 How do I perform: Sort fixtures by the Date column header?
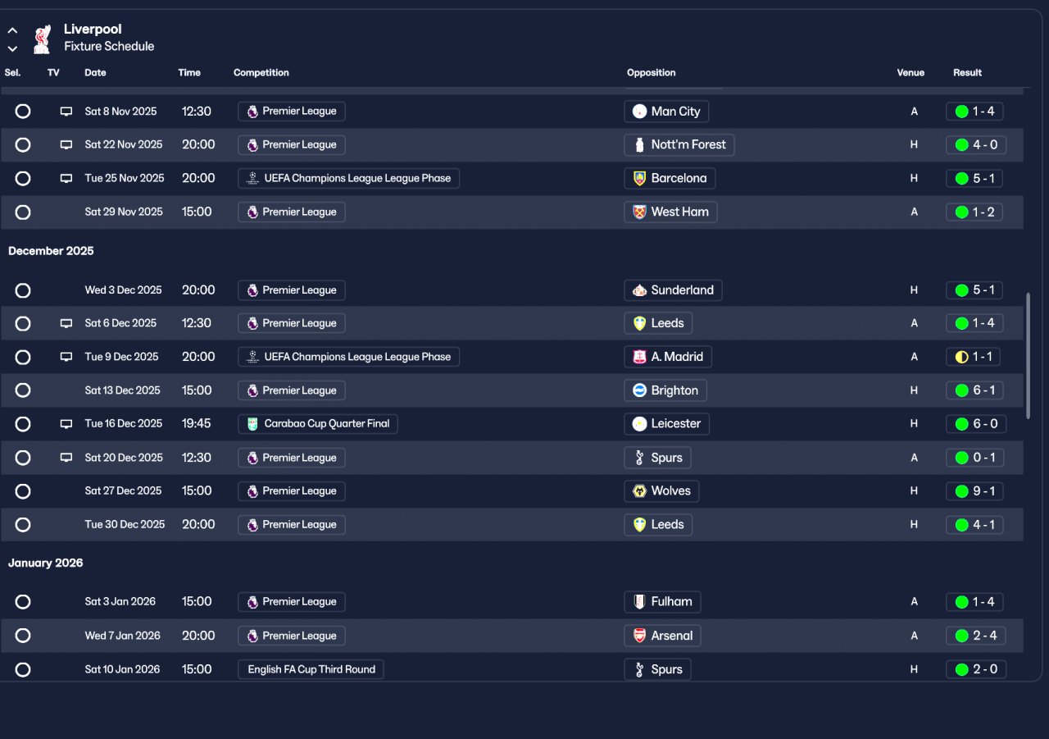coord(96,73)
